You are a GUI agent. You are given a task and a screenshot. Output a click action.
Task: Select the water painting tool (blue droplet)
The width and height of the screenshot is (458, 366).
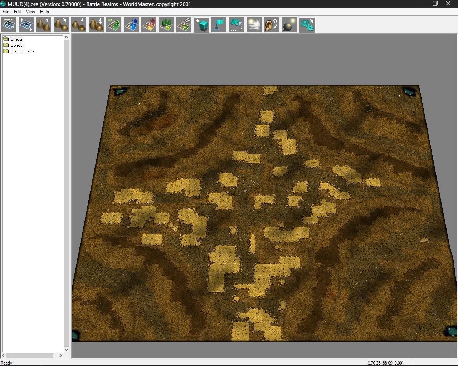click(x=131, y=25)
